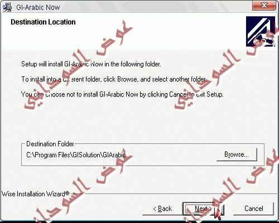Click the Destination Location heading

[43, 22]
